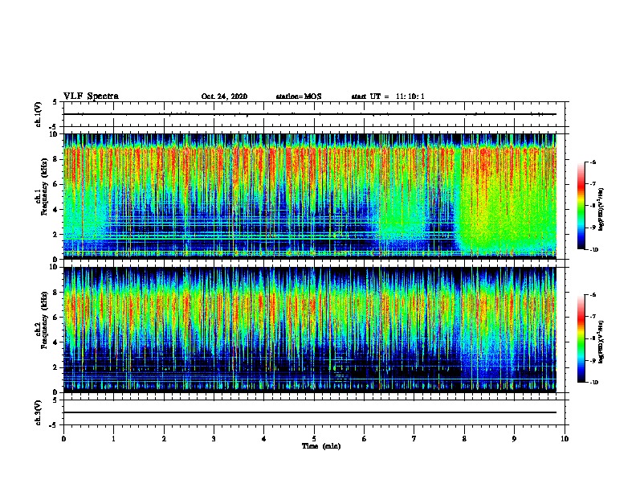
Task: Click the "Time (min)" axis title
Action: click(321, 446)
